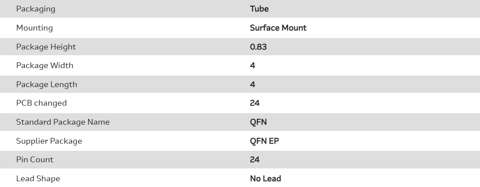Click the PCB changed label
The image size is (480, 187).
[x=41, y=103]
